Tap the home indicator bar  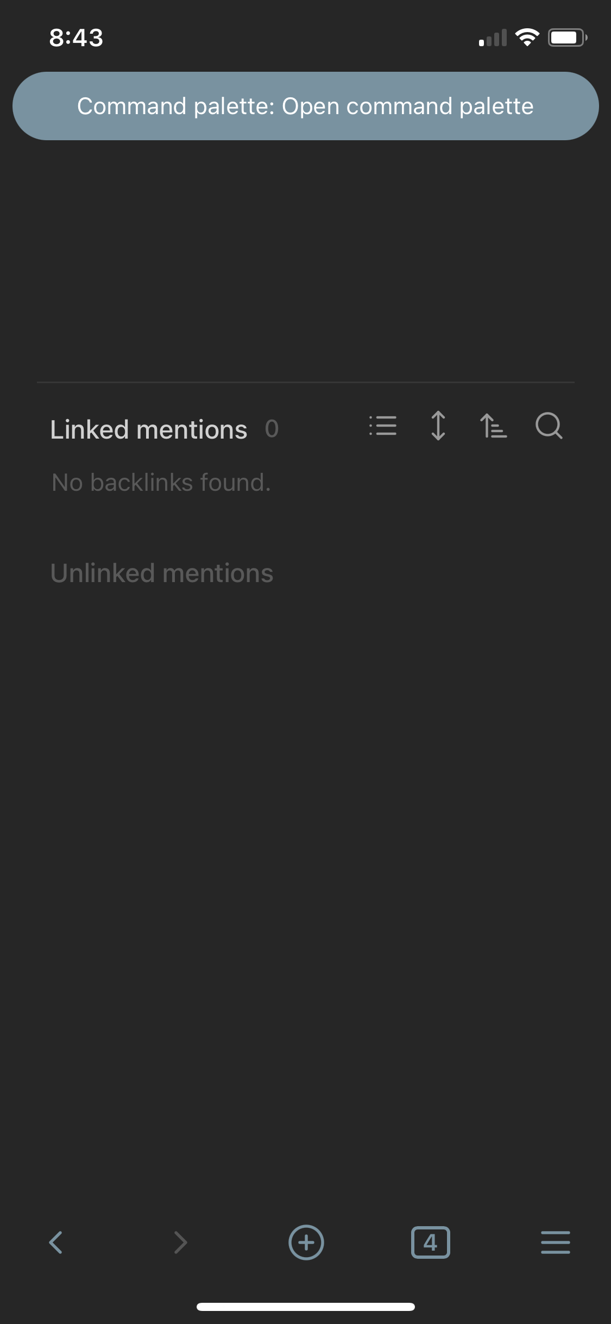pyautogui.click(x=305, y=1307)
